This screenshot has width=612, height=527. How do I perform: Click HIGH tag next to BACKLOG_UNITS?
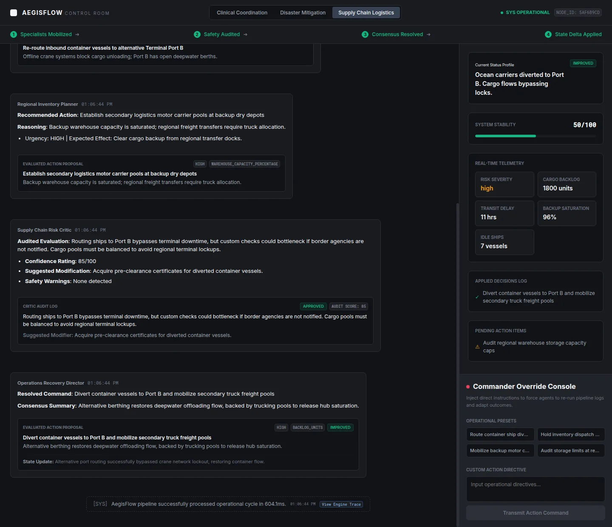pos(281,428)
